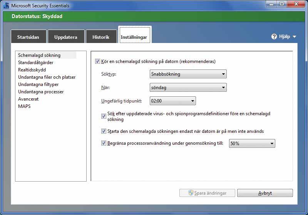Screen dimensions: 308x215
Task: Switch to the Startsidan tab
Action: 28,36
